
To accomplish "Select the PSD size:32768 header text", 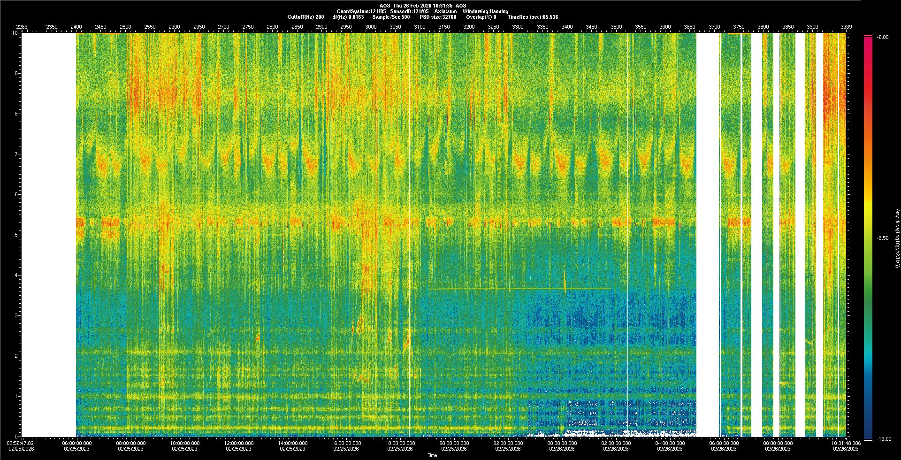I will pyautogui.click(x=437, y=17).
